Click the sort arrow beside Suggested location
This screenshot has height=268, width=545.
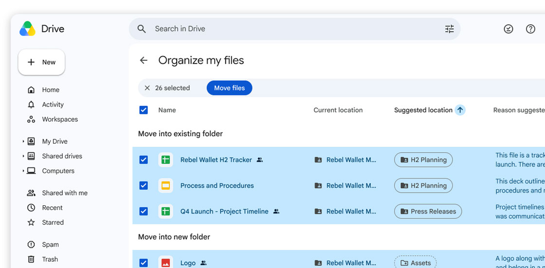[460, 110]
